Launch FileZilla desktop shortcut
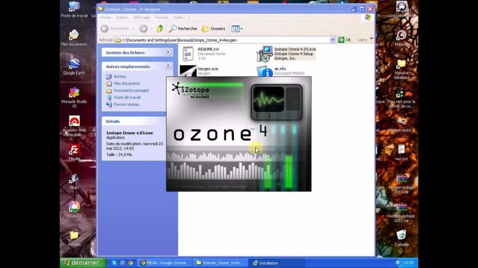Screen dimensions: 478x268 (74, 153)
